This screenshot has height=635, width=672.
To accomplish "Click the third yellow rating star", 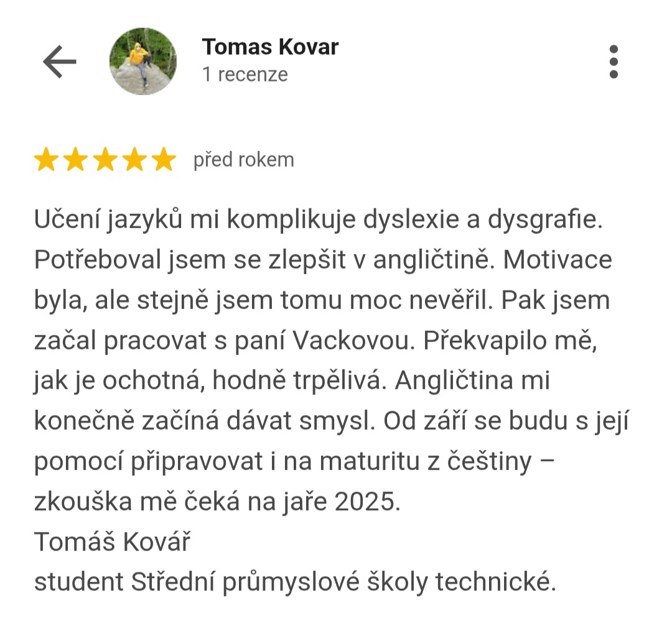I will tap(105, 159).
